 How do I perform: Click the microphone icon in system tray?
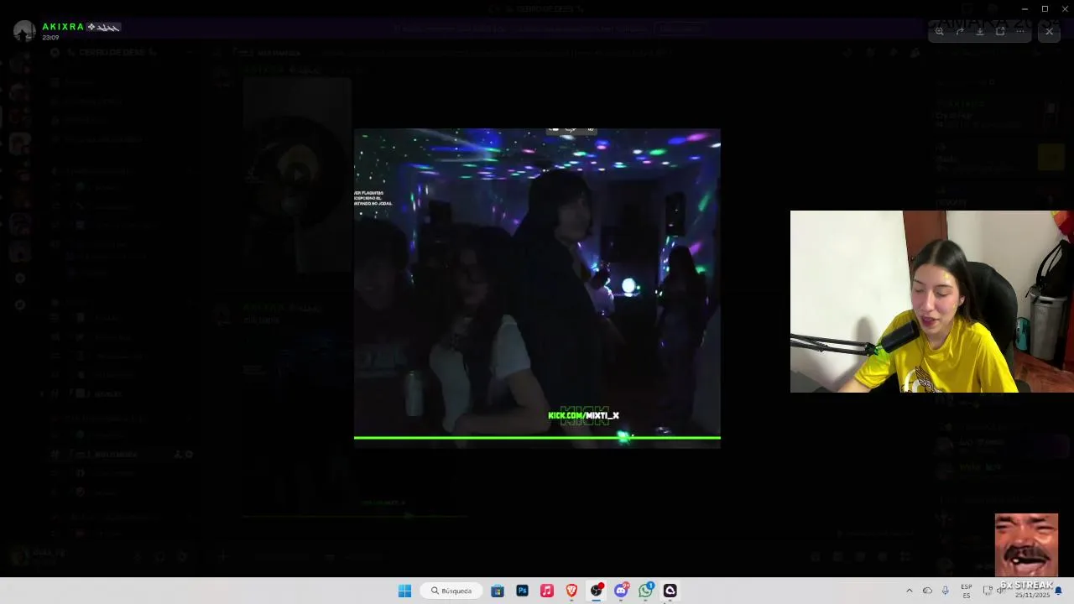(946, 591)
